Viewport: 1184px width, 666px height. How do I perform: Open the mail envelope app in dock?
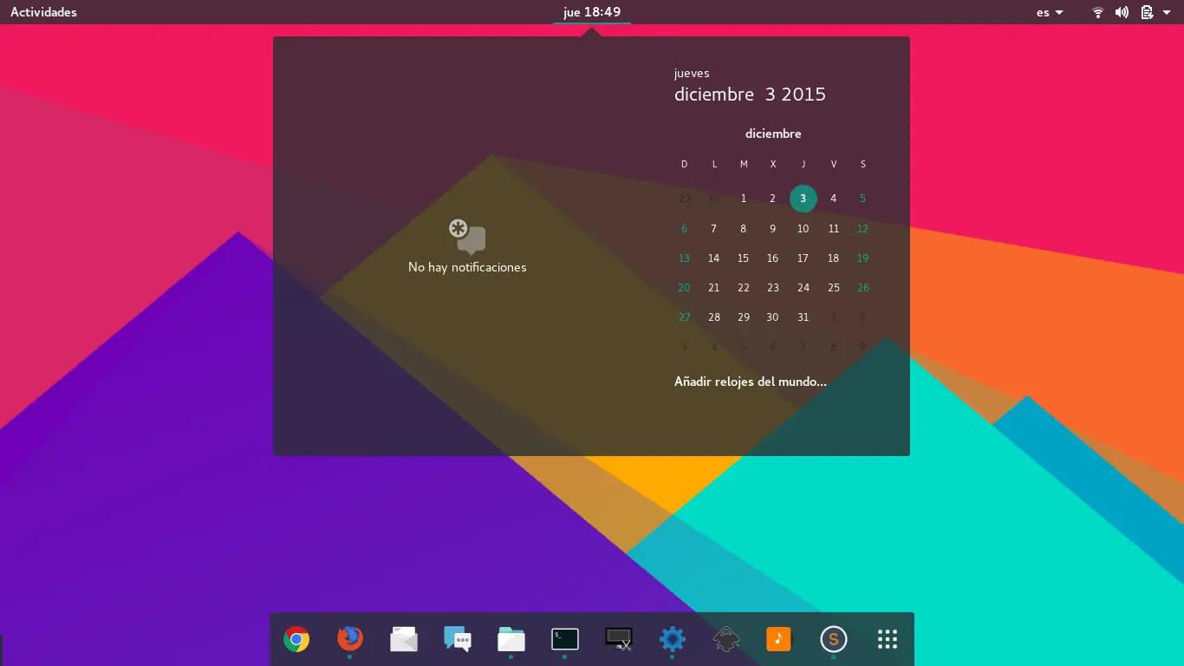pos(404,640)
